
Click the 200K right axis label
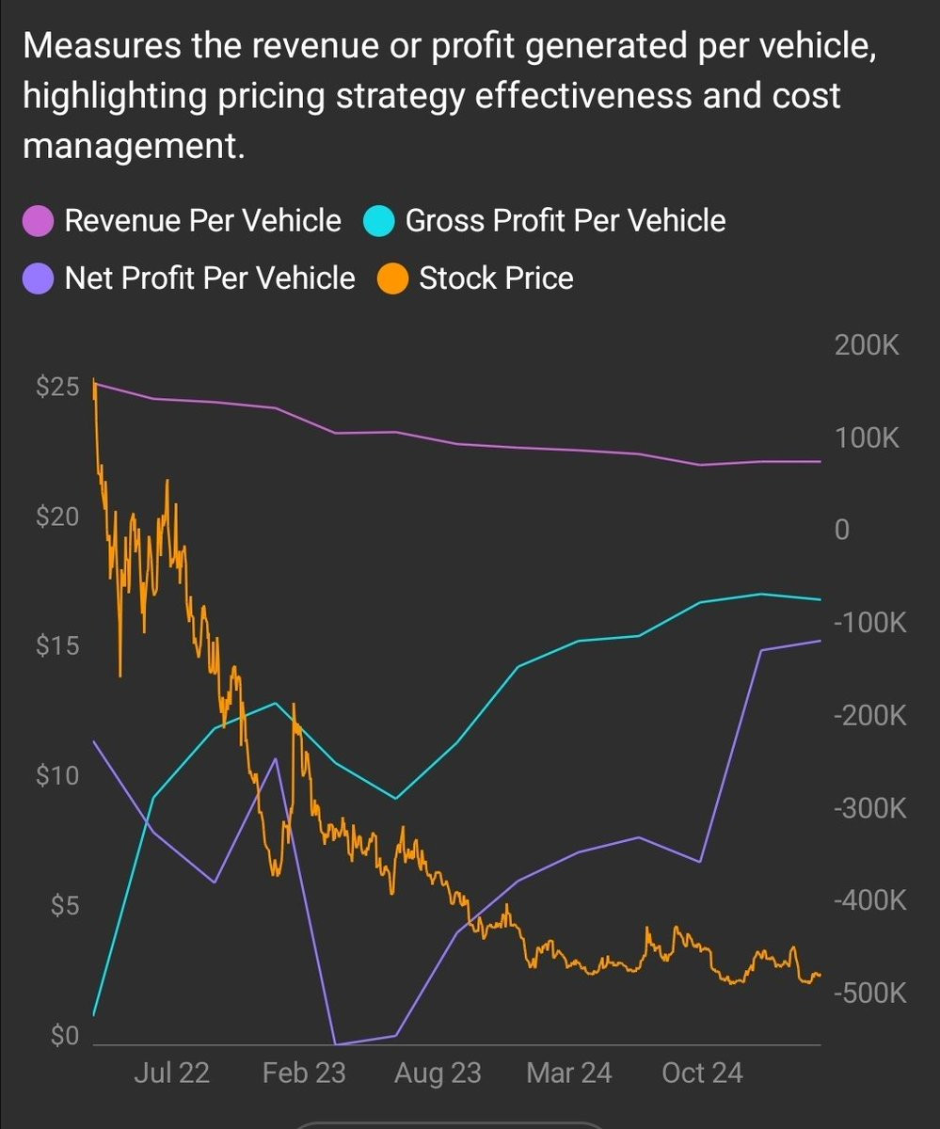pos(866,345)
